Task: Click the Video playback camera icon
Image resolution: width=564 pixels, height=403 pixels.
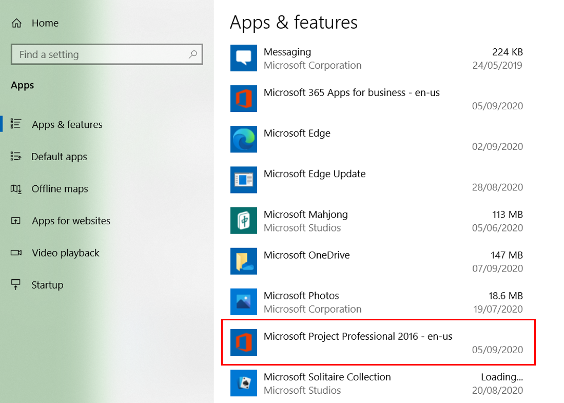Action: 16,253
